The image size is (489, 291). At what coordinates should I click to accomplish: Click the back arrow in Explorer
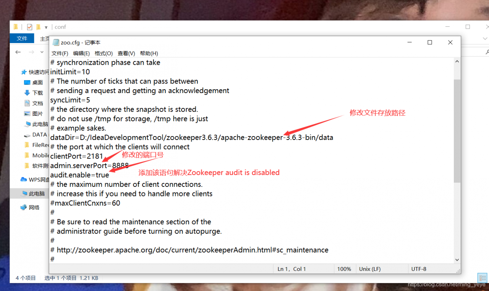coord(18,52)
